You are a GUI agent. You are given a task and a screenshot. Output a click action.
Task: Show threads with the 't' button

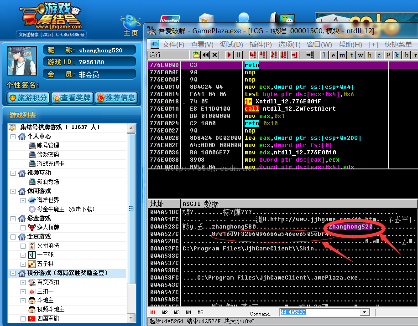[352, 55]
